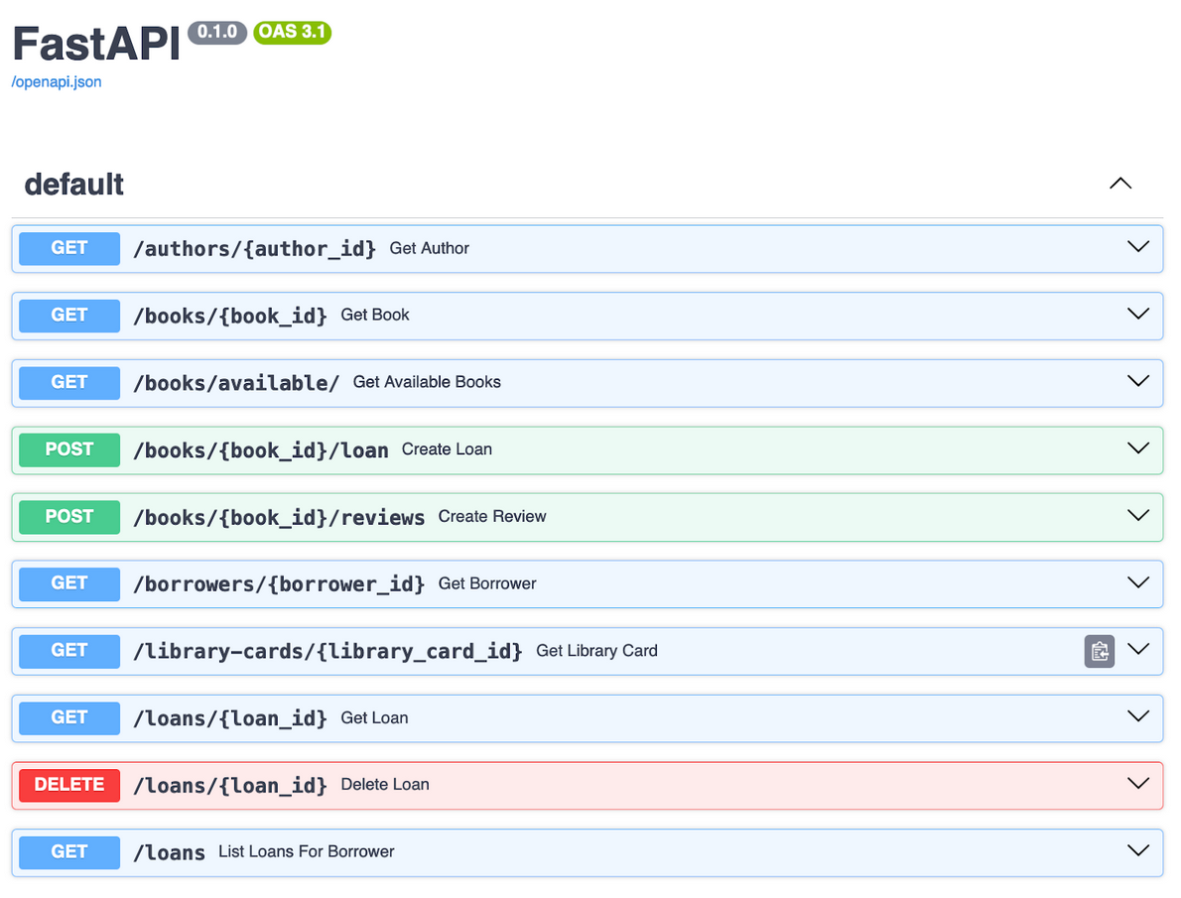This screenshot has width=1181, height=898.
Task: Expand the Get Available Books chevron
Action: click(x=1137, y=381)
